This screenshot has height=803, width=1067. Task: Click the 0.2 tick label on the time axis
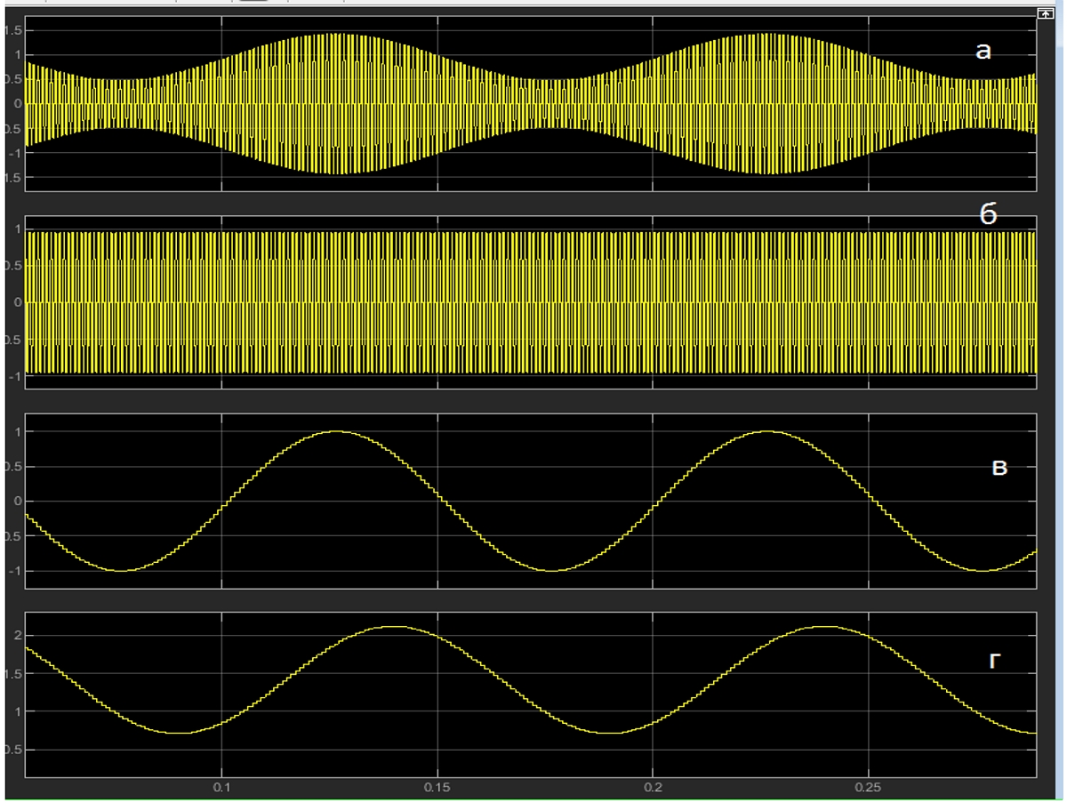(653, 787)
